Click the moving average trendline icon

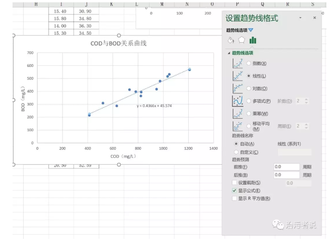[x=237, y=126]
